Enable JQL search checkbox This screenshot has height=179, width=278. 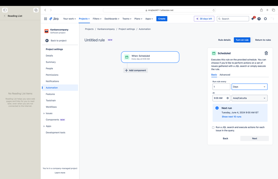(x=213, y=127)
